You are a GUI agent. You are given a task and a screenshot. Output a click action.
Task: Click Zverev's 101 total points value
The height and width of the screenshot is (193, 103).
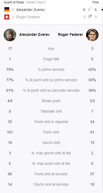[10, 132]
